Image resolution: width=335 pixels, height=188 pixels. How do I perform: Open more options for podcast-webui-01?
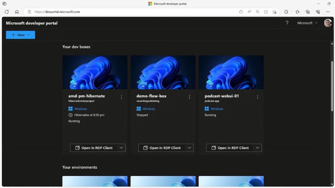257,97
